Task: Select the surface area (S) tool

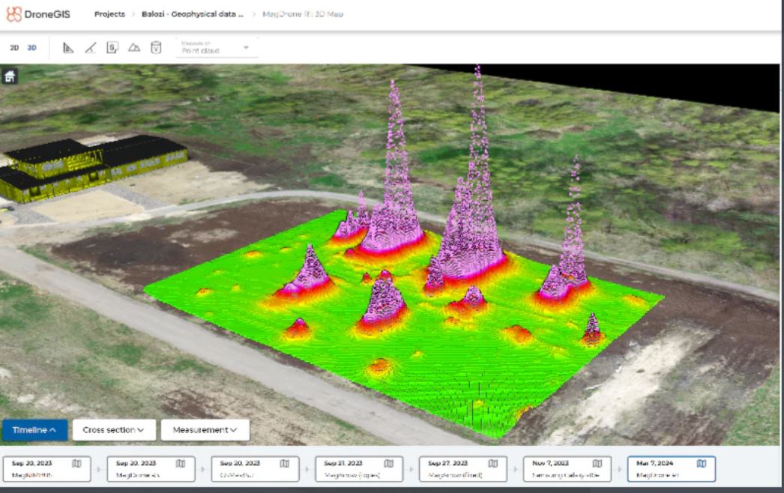Action: [x=112, y=48]
